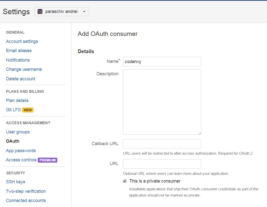267x207 pixels.
Task: Click the NEW badge beside Git LFS
Action: 28,110
